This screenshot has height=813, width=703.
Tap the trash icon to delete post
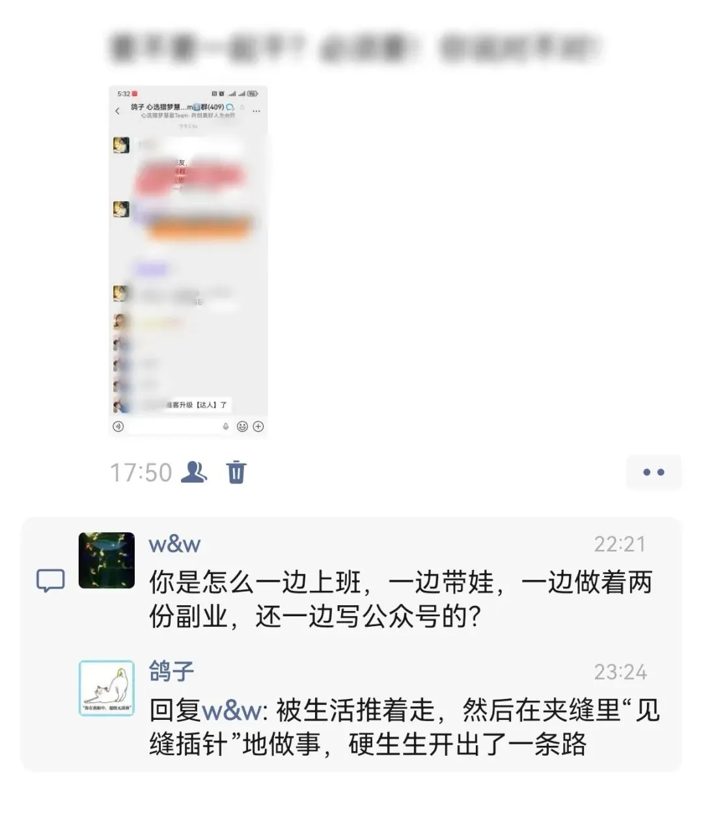236,472
